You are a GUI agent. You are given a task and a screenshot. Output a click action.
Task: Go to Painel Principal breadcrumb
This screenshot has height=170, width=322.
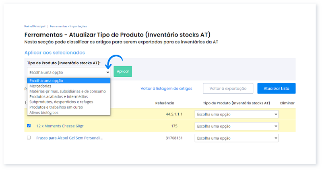(x=35, y=26)
